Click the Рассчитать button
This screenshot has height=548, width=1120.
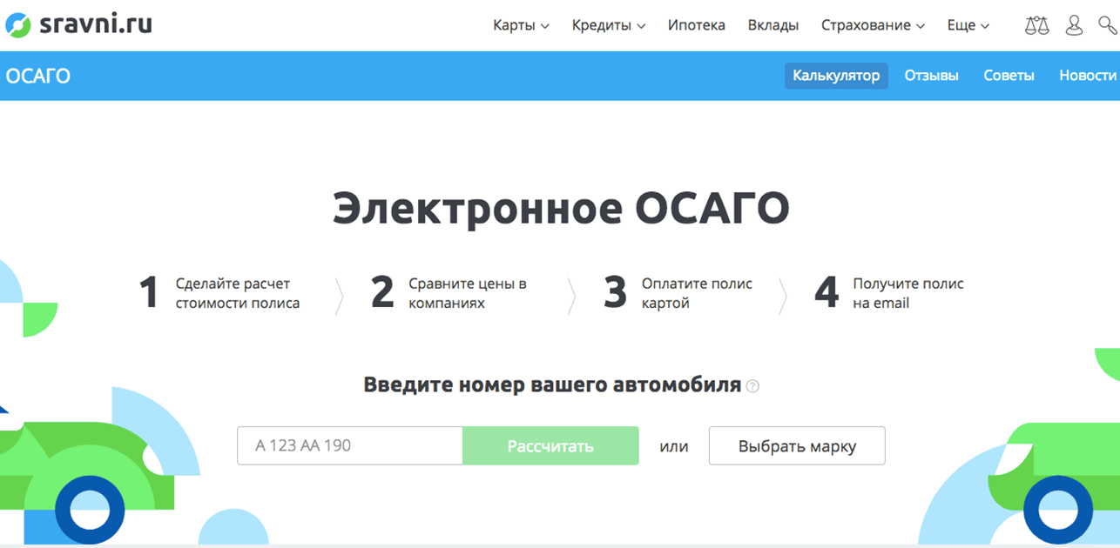550,445
